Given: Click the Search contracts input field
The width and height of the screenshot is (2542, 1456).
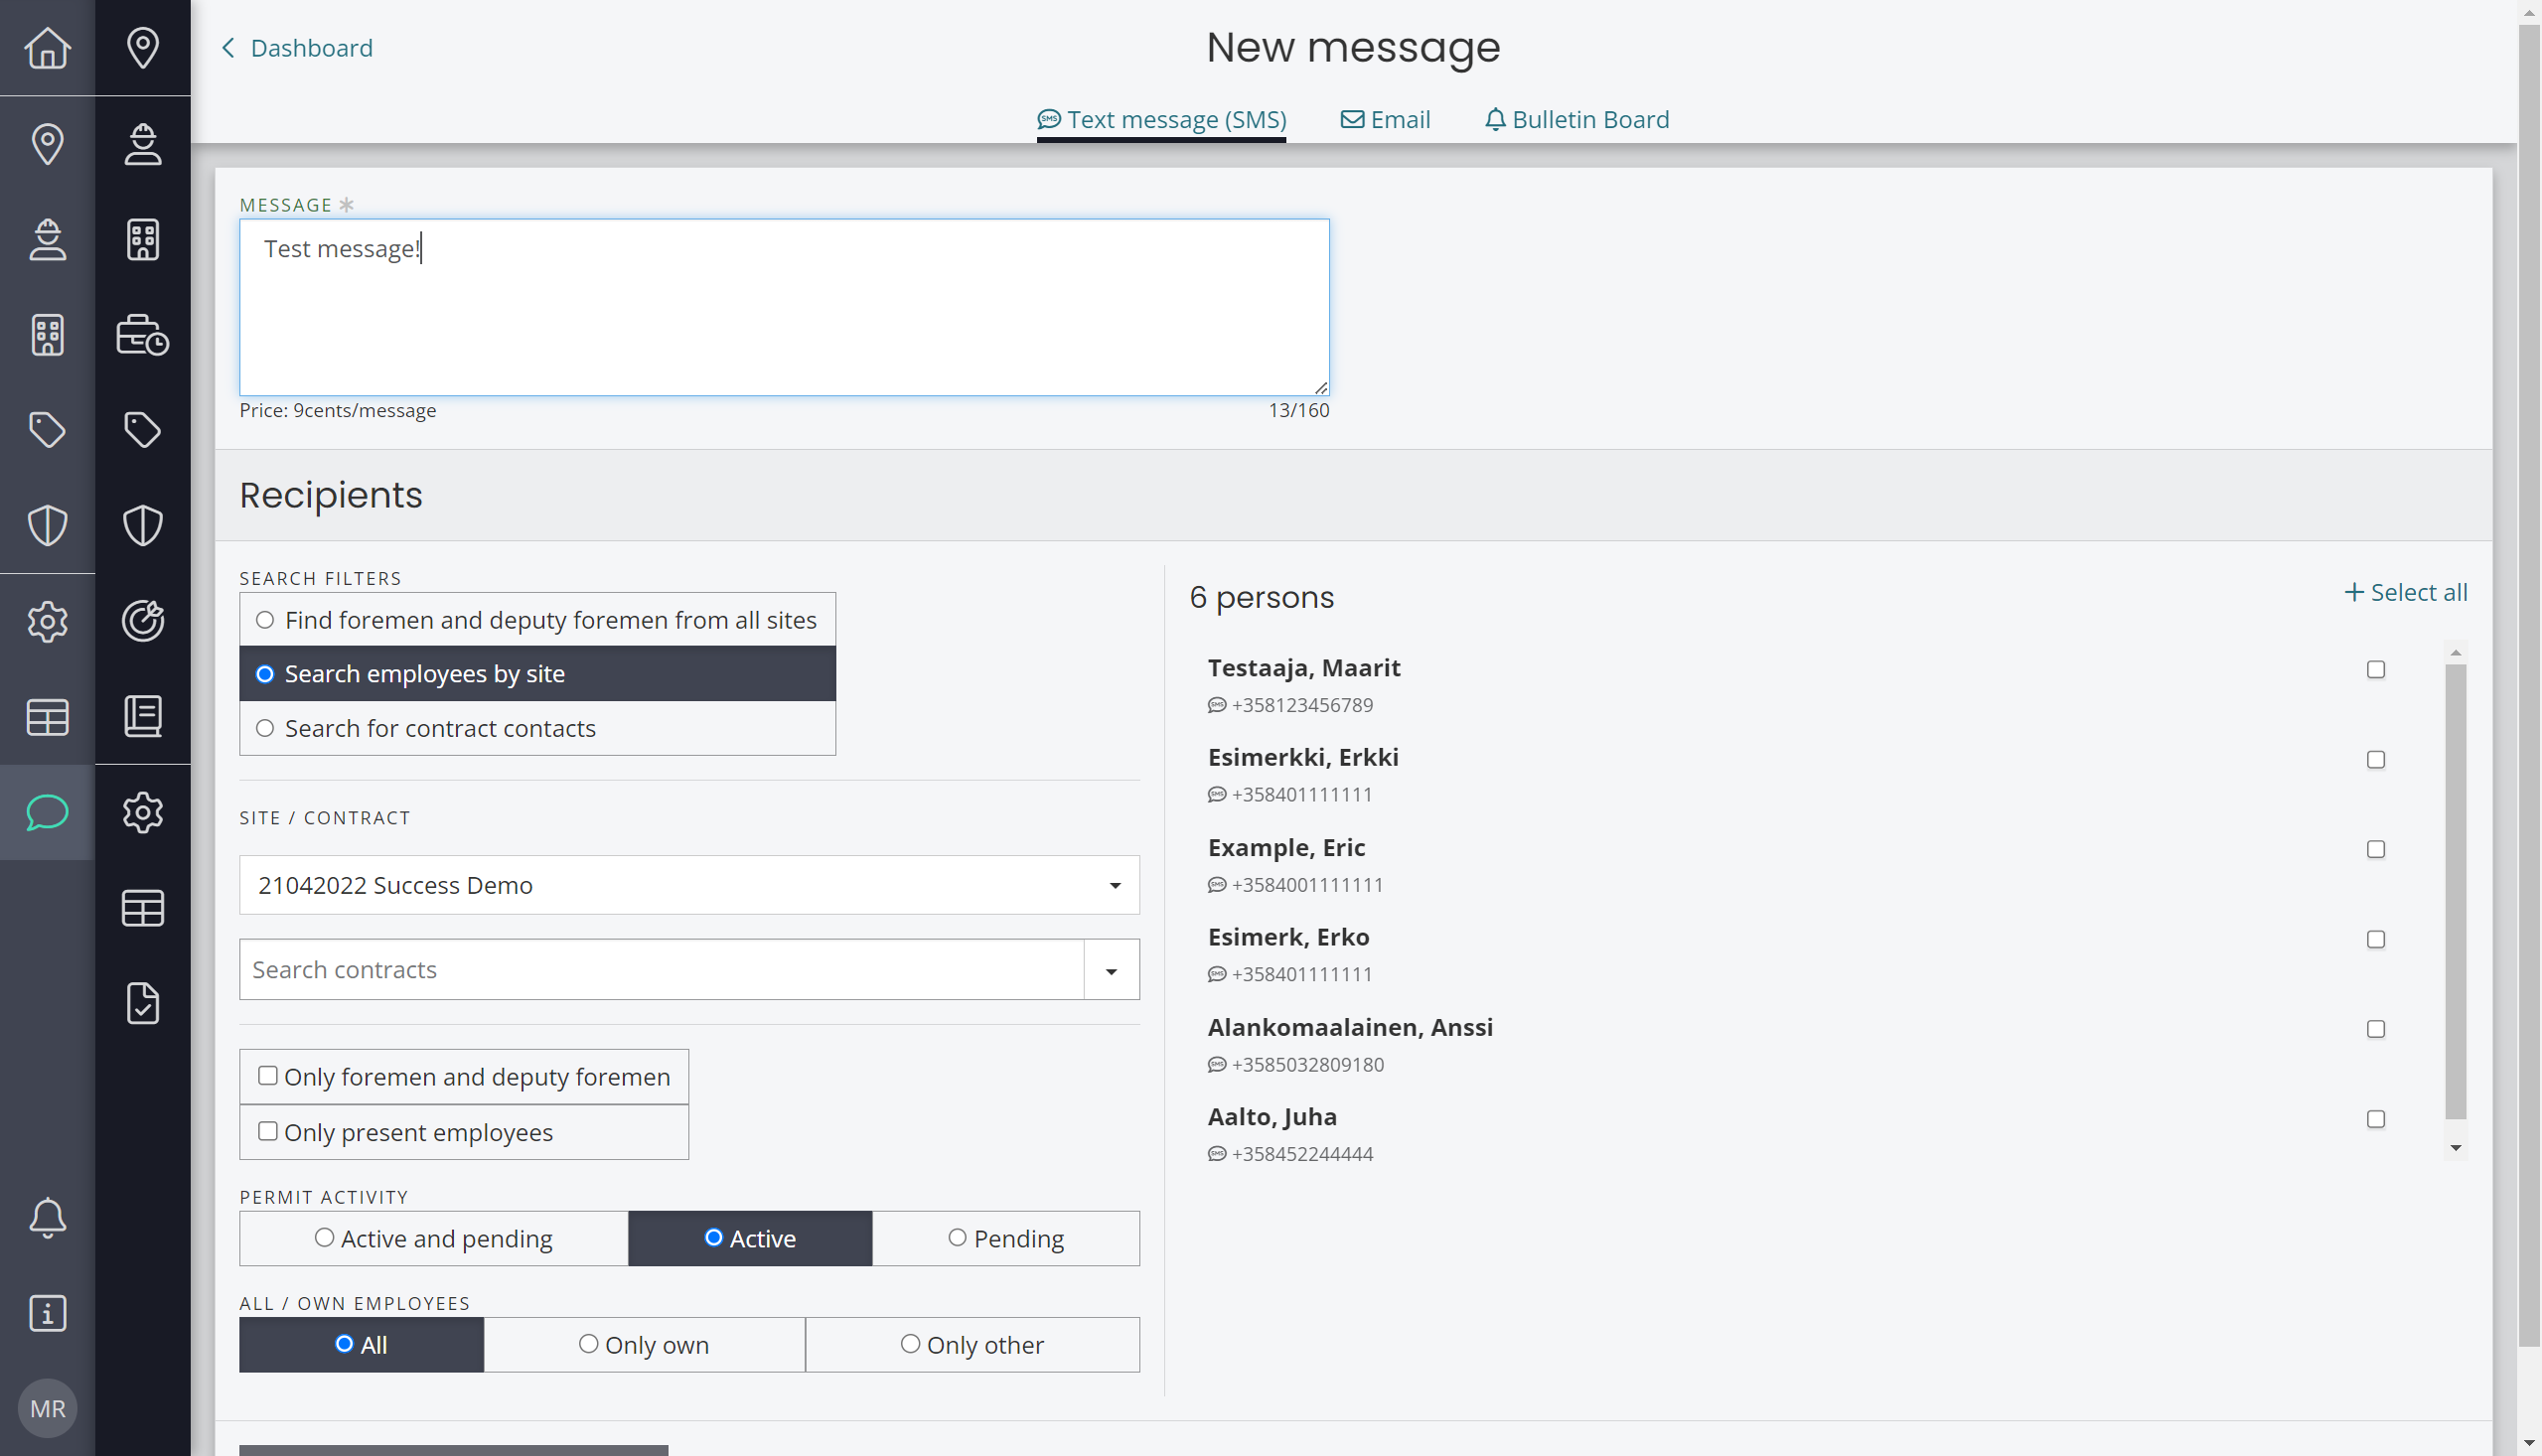Looking at the screenshot, I should point(661,970).
